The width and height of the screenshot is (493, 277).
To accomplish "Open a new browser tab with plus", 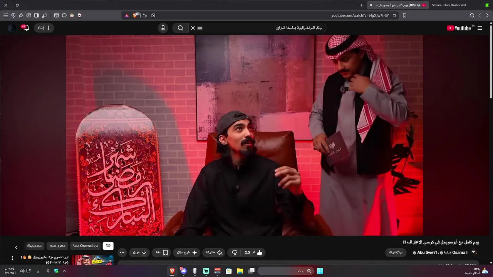I will pos(361,5).
